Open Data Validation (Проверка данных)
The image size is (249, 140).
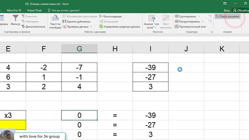(75, 27)
